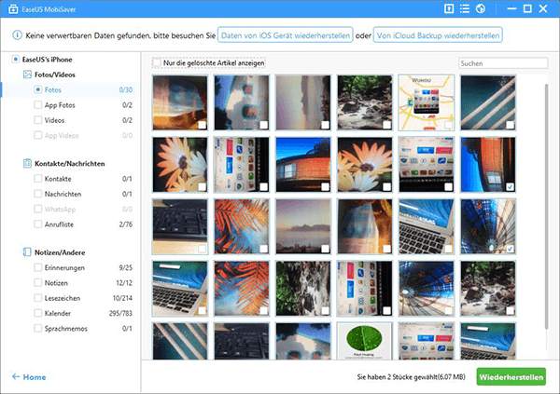Click the Kontakte/Nachrichten category icon
Viewport: 560px width, 394px height.
pyautogui.click(x=27, y=163)
